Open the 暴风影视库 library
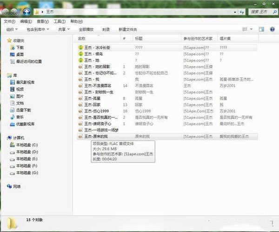This screenshot has height=232, width=279. 23,82
